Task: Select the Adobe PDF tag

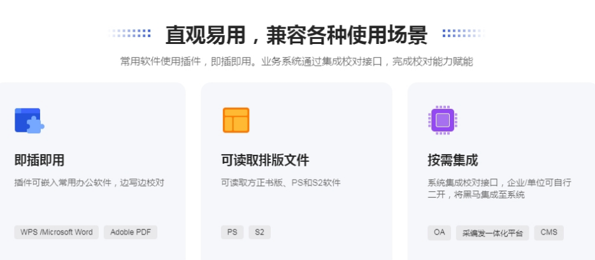Action: pyautogui.click(x=131, y=233)
